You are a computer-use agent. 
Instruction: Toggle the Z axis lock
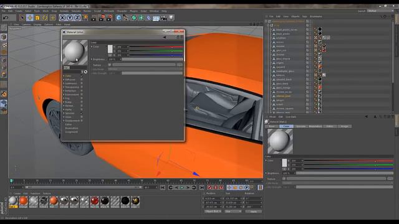pyautogui.click(x=77, y=17)
